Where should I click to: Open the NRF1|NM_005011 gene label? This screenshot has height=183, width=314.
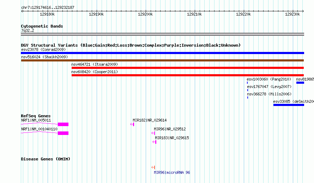(36, 120)
